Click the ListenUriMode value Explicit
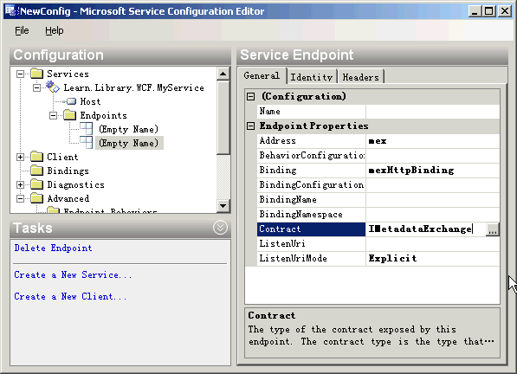Viewport: 517px width, 374px height. [x=392, y=258]
